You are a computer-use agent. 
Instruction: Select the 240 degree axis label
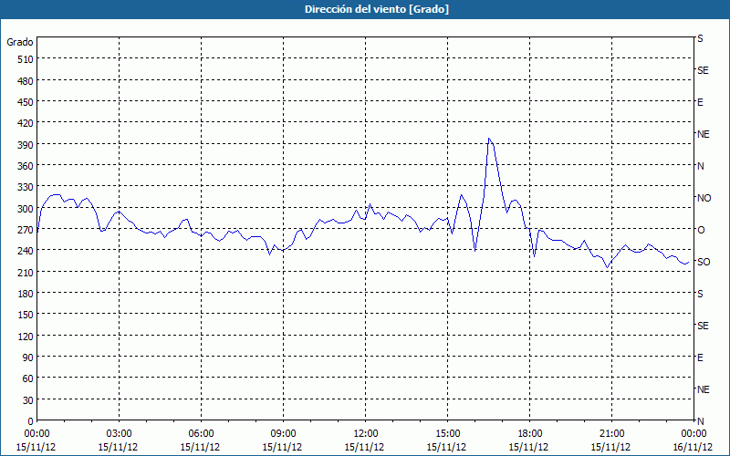click(x=26, y=251)
